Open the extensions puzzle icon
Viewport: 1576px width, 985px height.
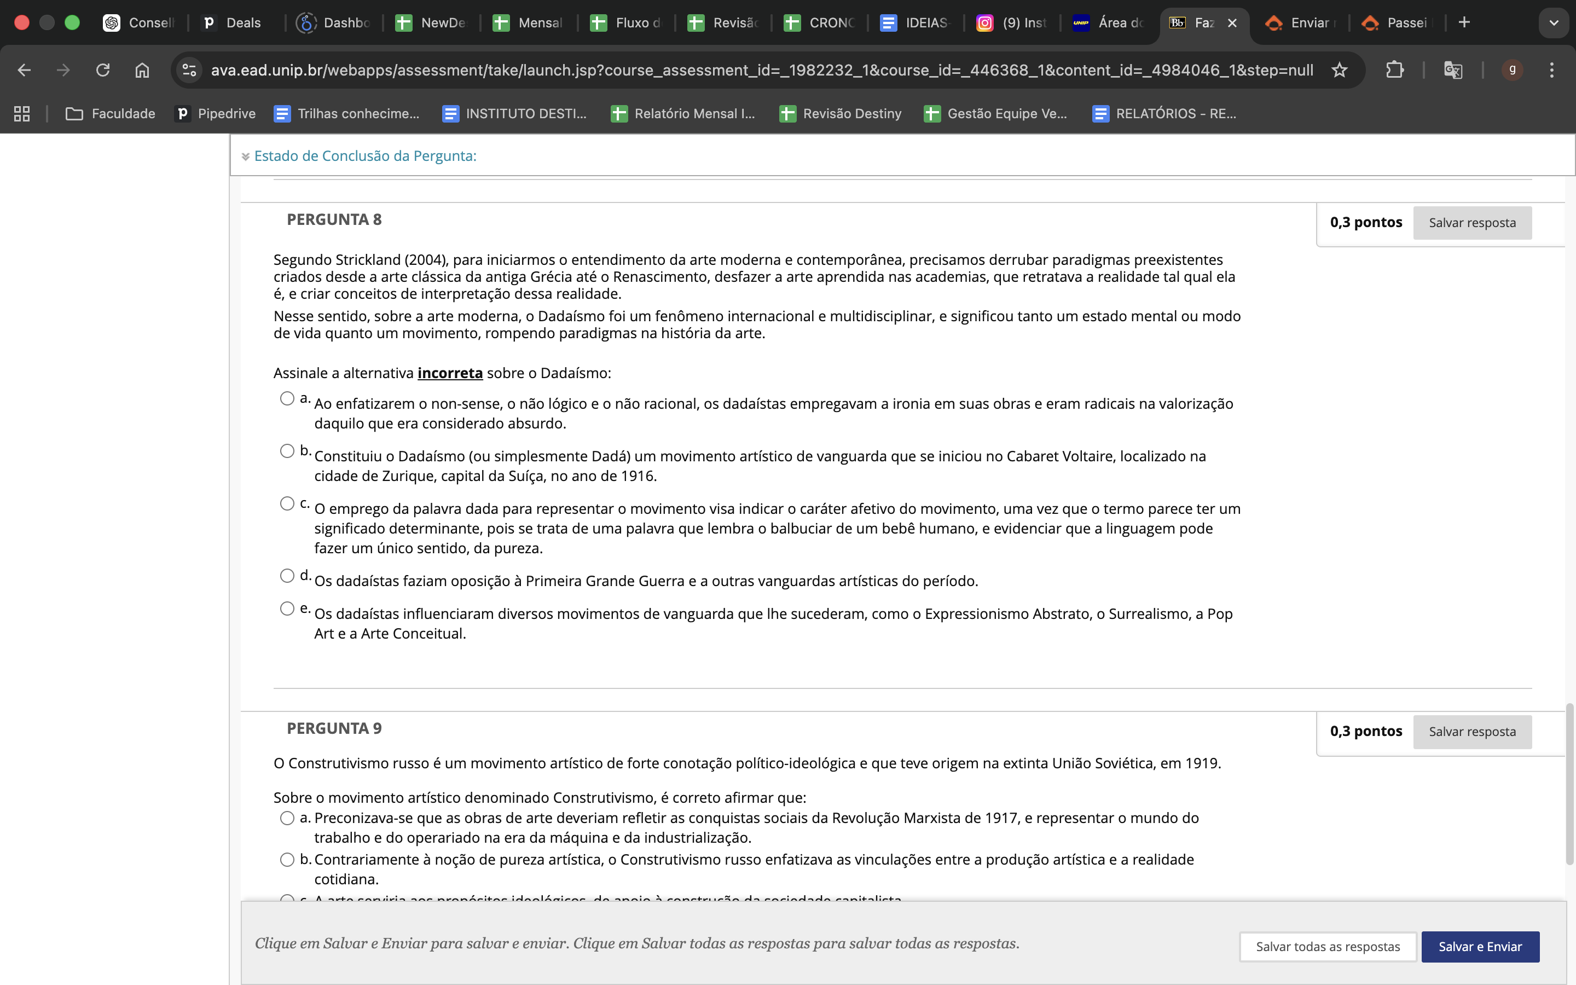click(1394, 69)
